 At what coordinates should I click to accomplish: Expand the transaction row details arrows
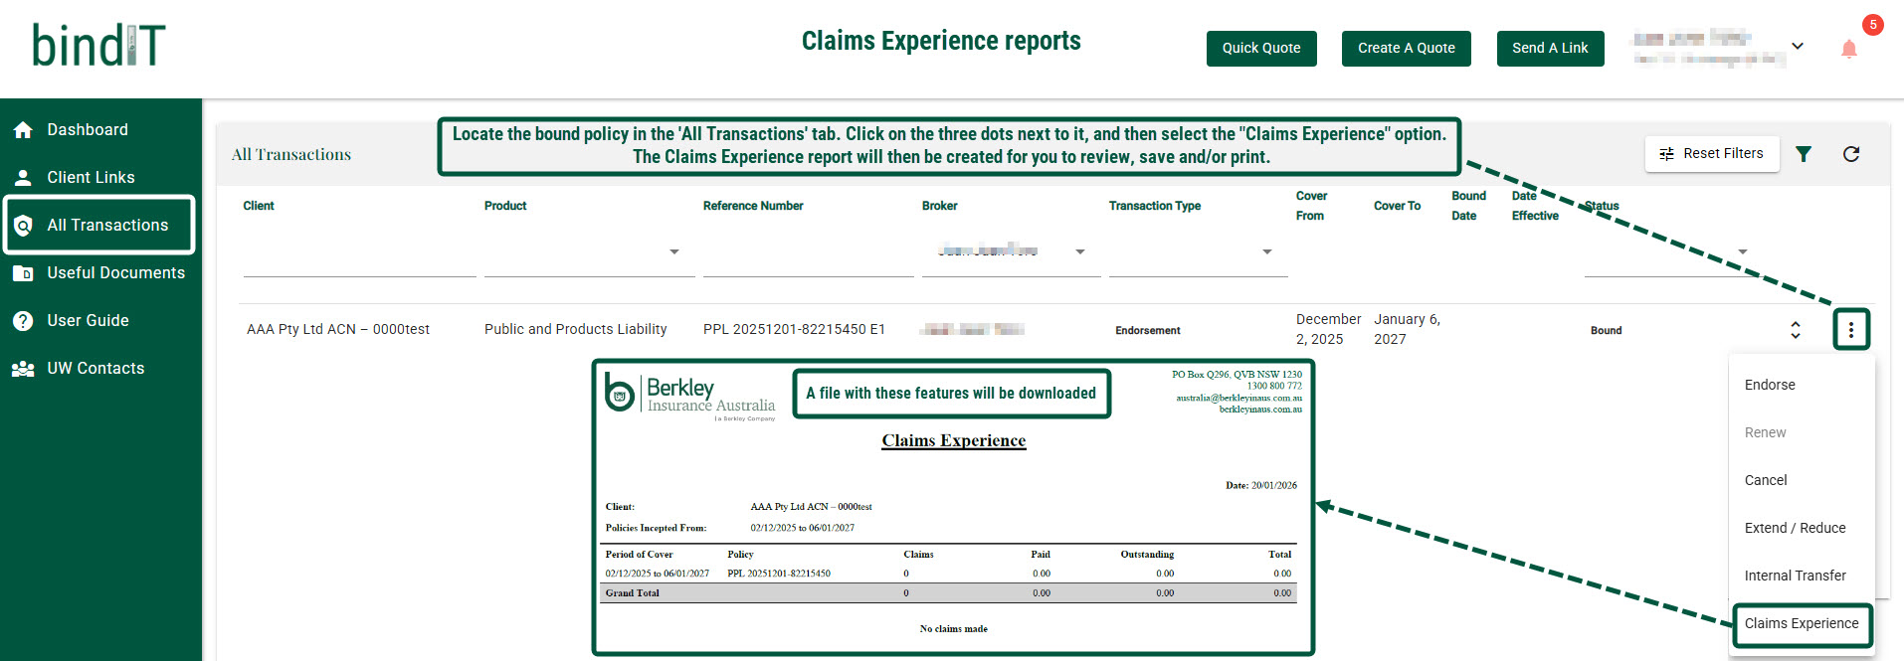coord(1796,330)
